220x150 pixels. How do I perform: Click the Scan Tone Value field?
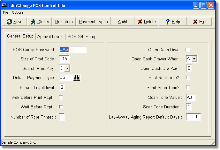coord(191,98)
